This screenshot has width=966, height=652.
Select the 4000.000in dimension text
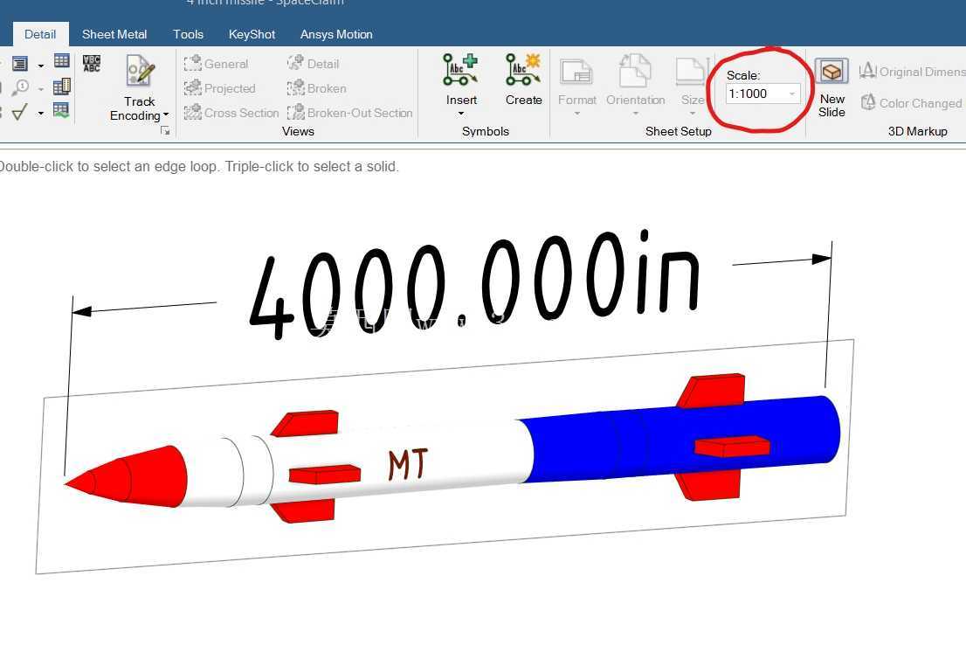(474, 284)
